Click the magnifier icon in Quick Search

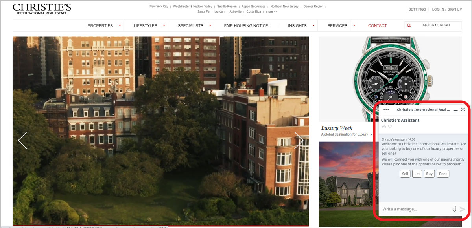pyautogui.click(x=409, y=25)
